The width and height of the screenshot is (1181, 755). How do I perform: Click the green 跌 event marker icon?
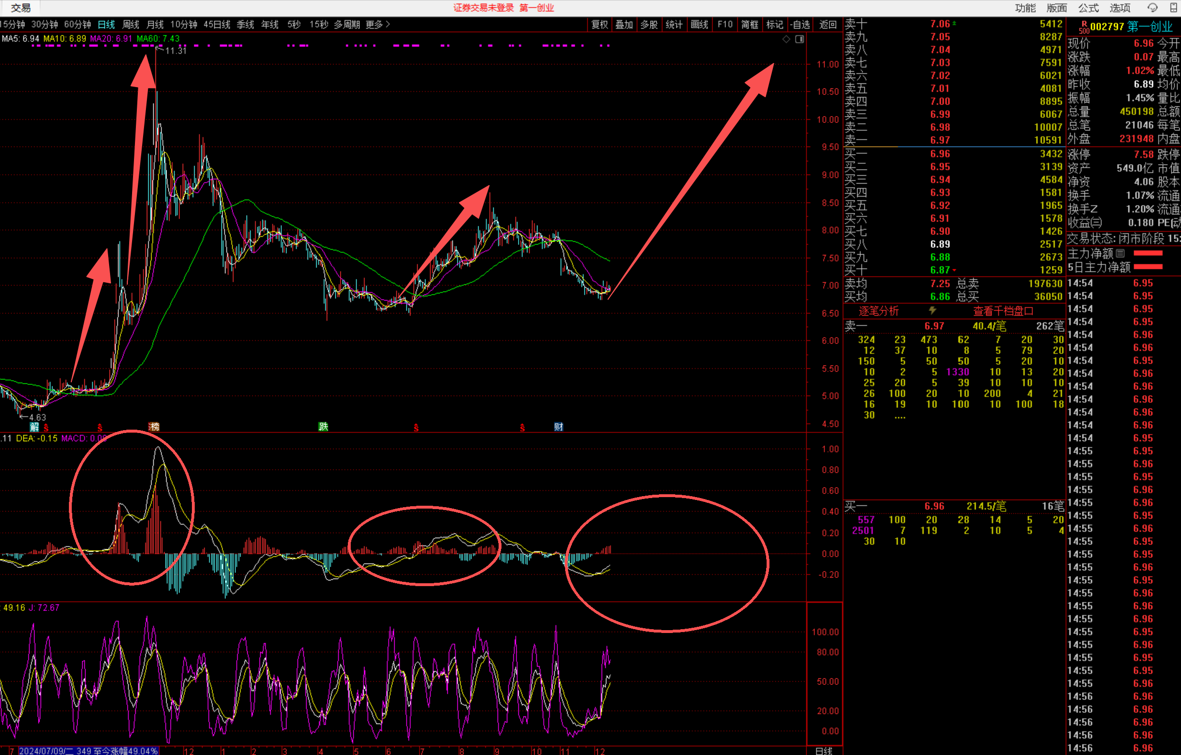[x=323, y=426]
